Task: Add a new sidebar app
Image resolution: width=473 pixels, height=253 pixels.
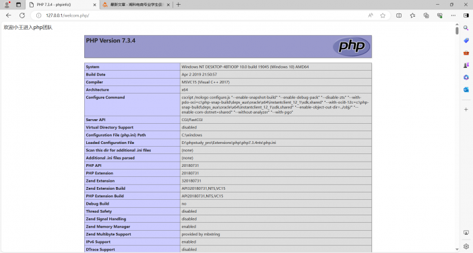Action: pos(466,109)
